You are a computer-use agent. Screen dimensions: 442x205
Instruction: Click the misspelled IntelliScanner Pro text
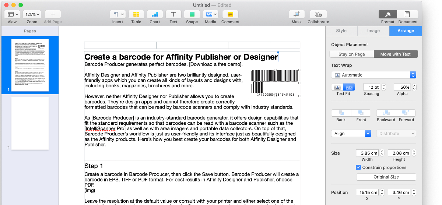coord(105,128)
